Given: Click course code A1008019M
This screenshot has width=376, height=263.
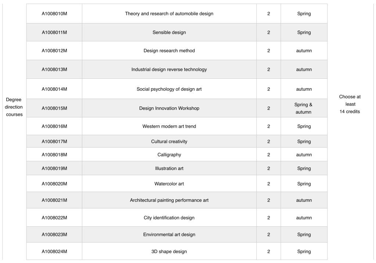Looking at the screenshot, I should tap(54, 168).
